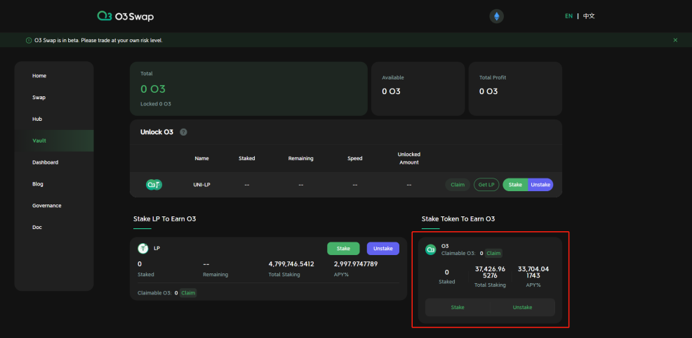Click the O3 token icon in staking card
692x338 pixels.
(x=431, y=249)
